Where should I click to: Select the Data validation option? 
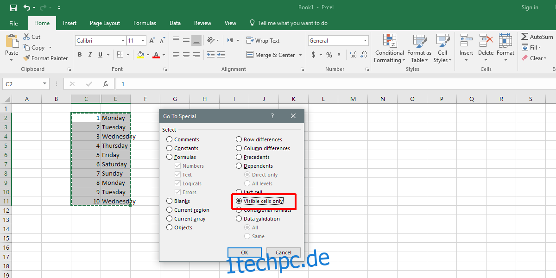tap(258, 219)
